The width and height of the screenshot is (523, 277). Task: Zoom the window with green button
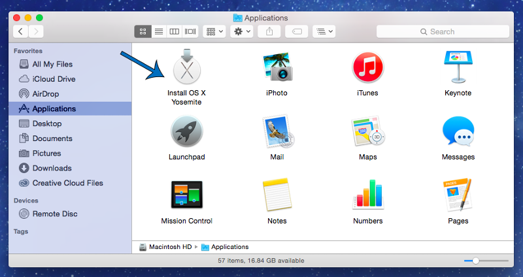pos(39,18)
